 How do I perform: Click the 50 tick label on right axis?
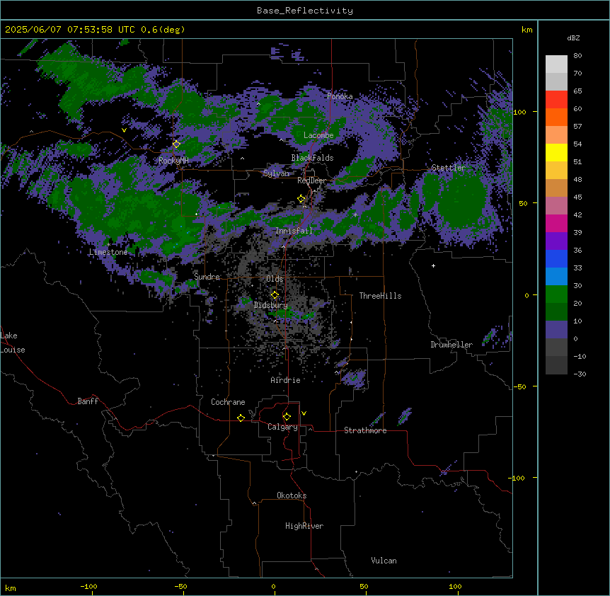pyautogui.click(x=523, y=203)
